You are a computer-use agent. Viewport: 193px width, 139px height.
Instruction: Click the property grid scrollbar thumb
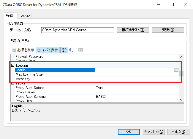181,74
